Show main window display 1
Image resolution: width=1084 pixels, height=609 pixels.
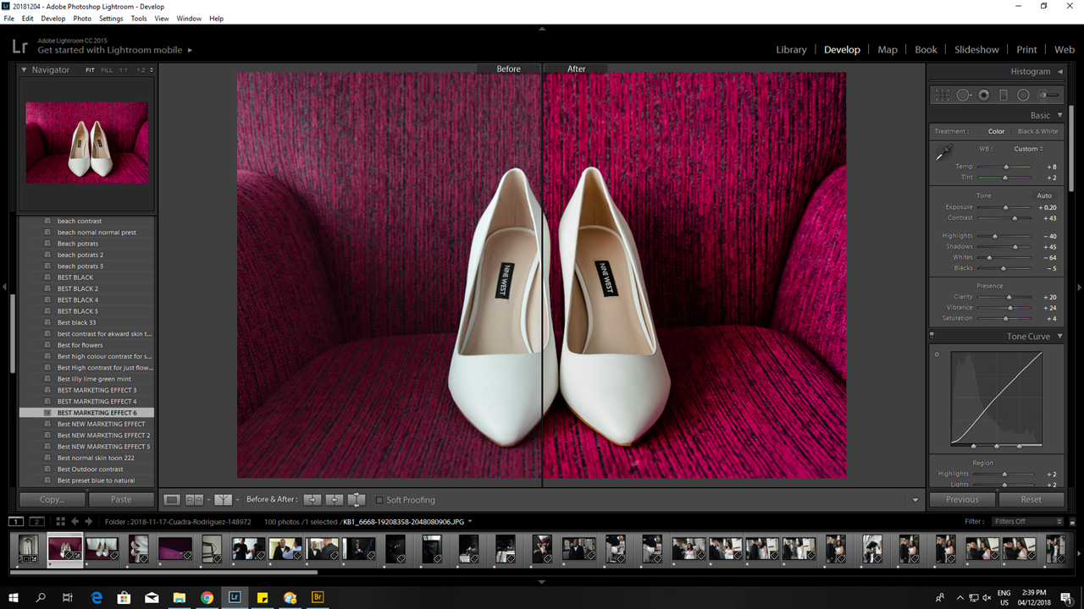[x=15, y=521]
